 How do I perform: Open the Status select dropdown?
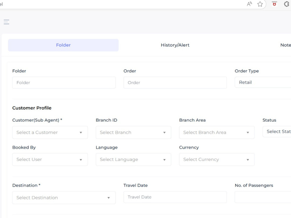click(x=277, y=131)
